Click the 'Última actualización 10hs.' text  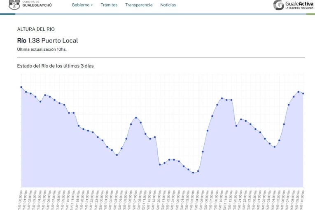pyautogui.click(x=42, y=49)
